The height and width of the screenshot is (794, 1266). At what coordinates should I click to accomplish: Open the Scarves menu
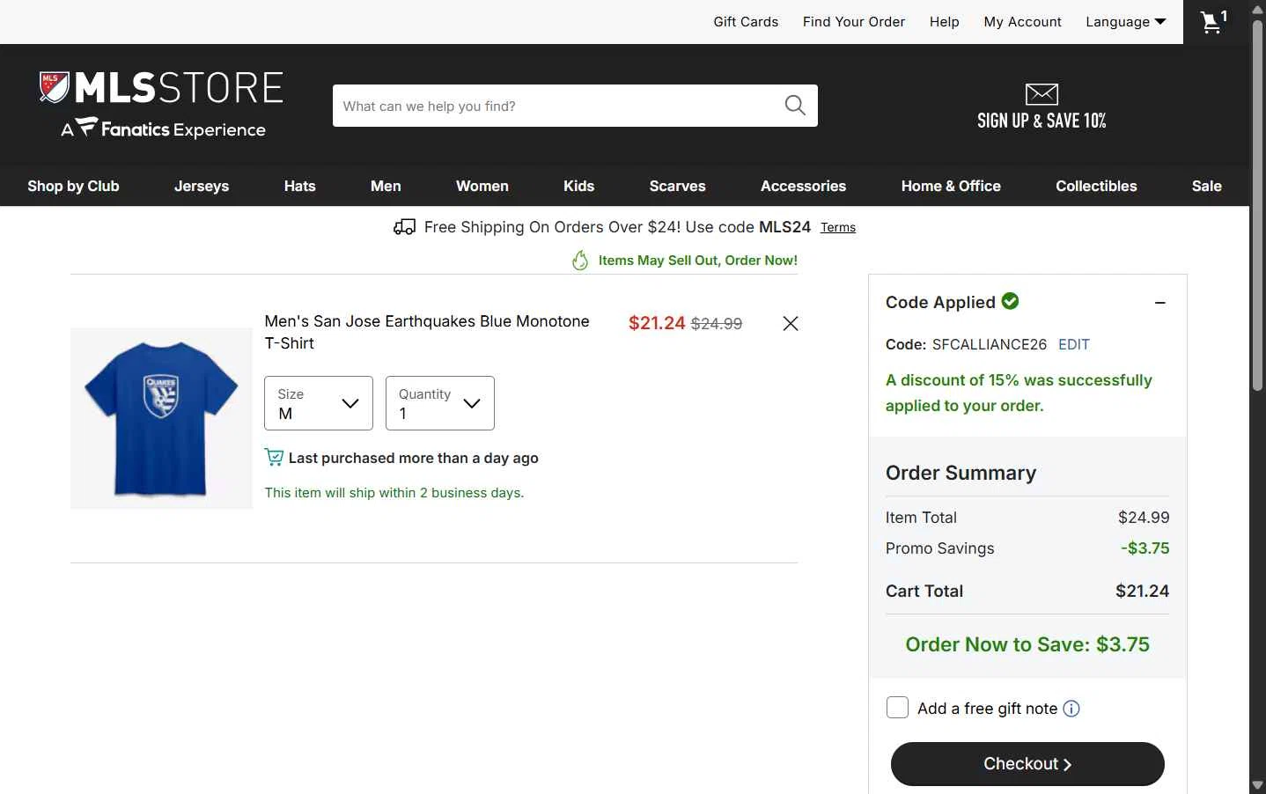[x=678, y=186]
